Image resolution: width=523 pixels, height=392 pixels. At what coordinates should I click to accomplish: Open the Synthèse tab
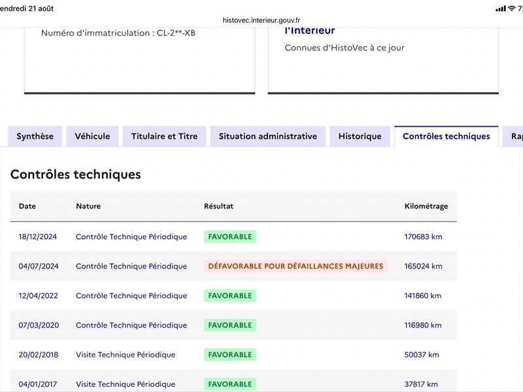[x=35, y=137]
